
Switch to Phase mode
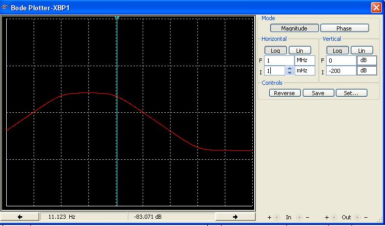point(344,28)
